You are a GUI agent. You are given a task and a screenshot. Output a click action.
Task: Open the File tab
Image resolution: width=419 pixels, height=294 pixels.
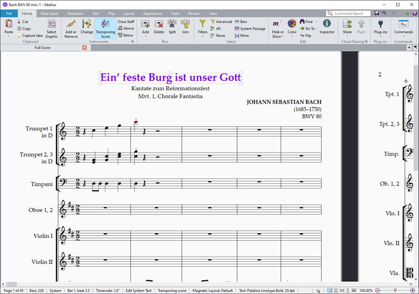[9, 13]
